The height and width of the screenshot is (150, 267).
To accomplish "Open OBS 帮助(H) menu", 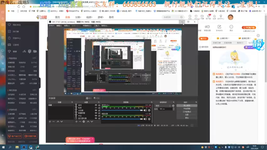I will (104, 26).
